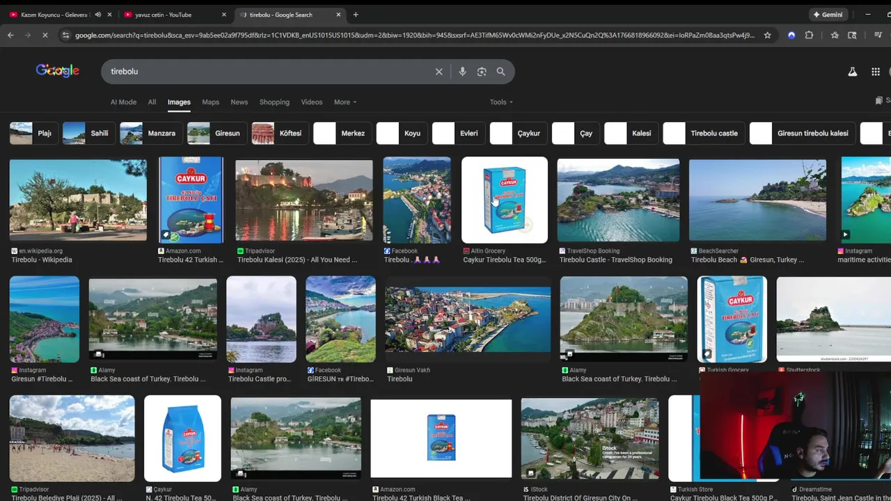This screenshot has width=891, height=501.
Task: Open a new browser tab
Action: coord(356,15)
